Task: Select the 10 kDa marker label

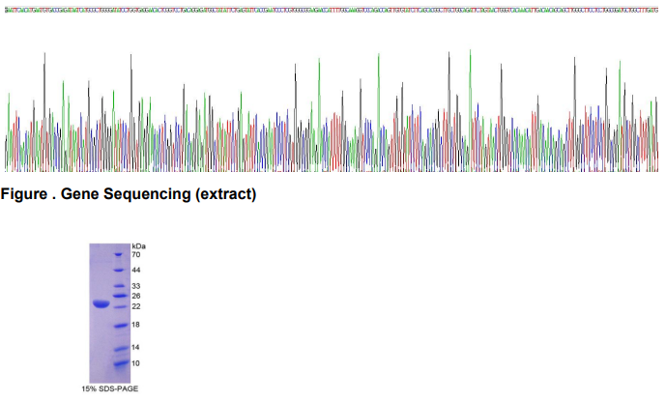Action: click(x=136, y=363)
